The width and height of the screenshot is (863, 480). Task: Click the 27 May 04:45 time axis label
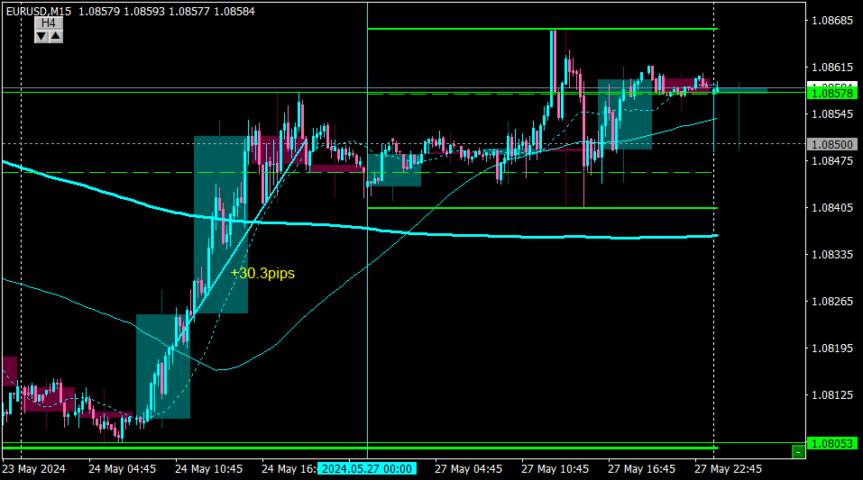pyautogui.click(x=468, y=469)
